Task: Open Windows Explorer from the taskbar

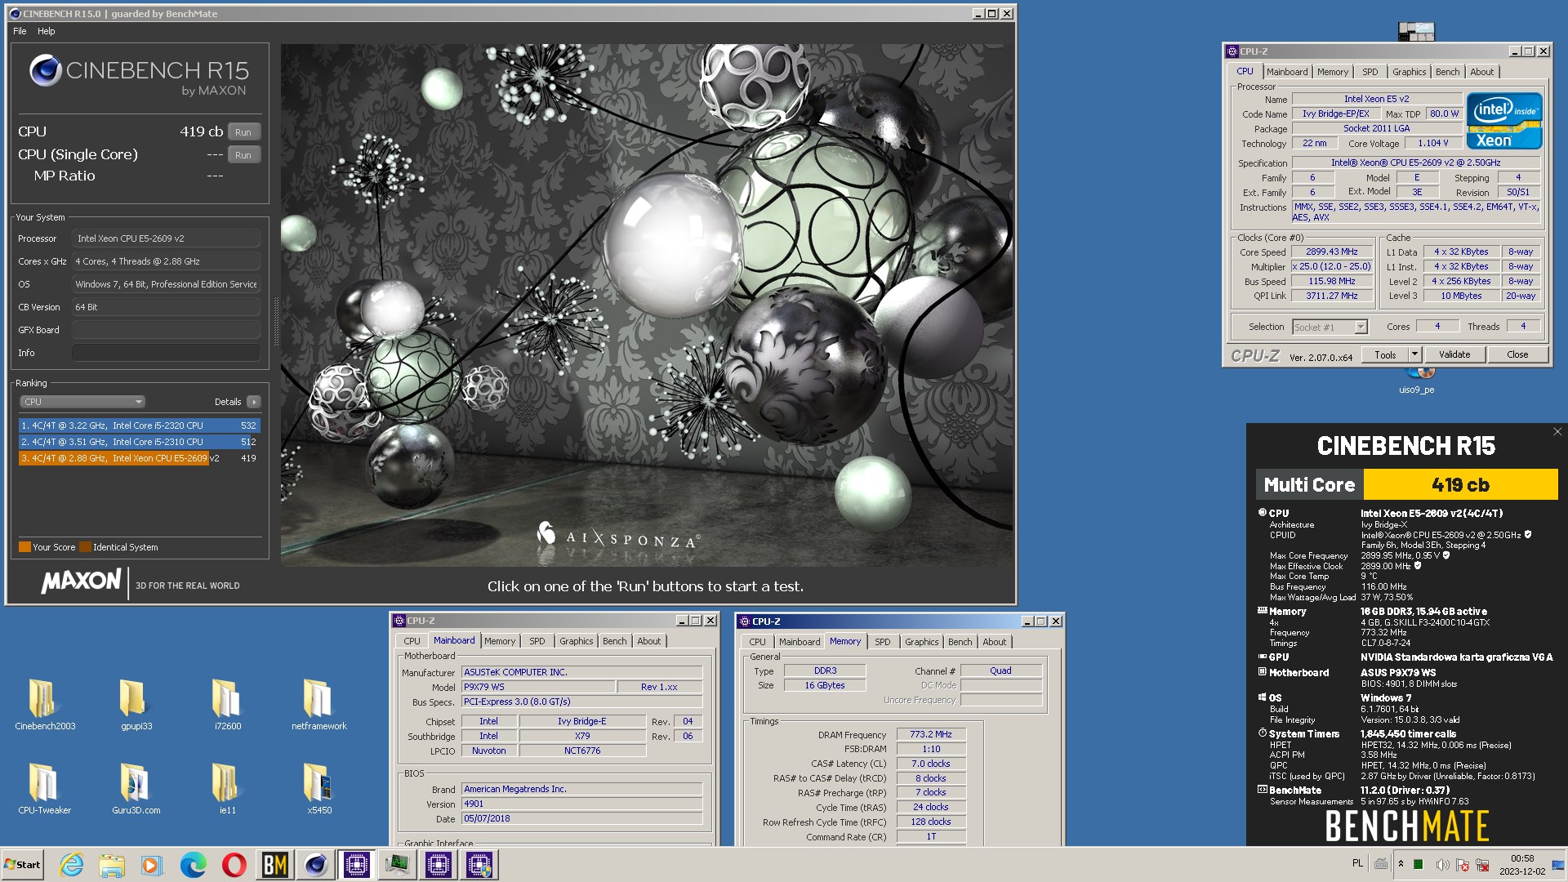Action: pyautogui.click(x=112, y=864)
